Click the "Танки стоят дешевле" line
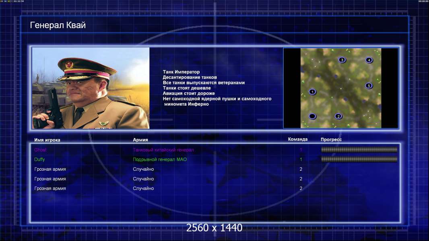429x241 pixels. pyautogui.click(x=187, y=88)
